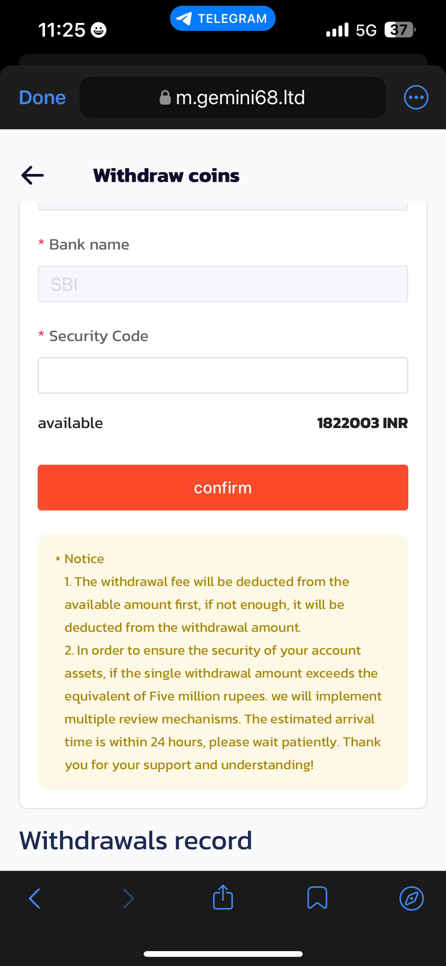Screen dimensions: 446x966
Task: Tap the bookmark icon
Action: click(317, 898)
